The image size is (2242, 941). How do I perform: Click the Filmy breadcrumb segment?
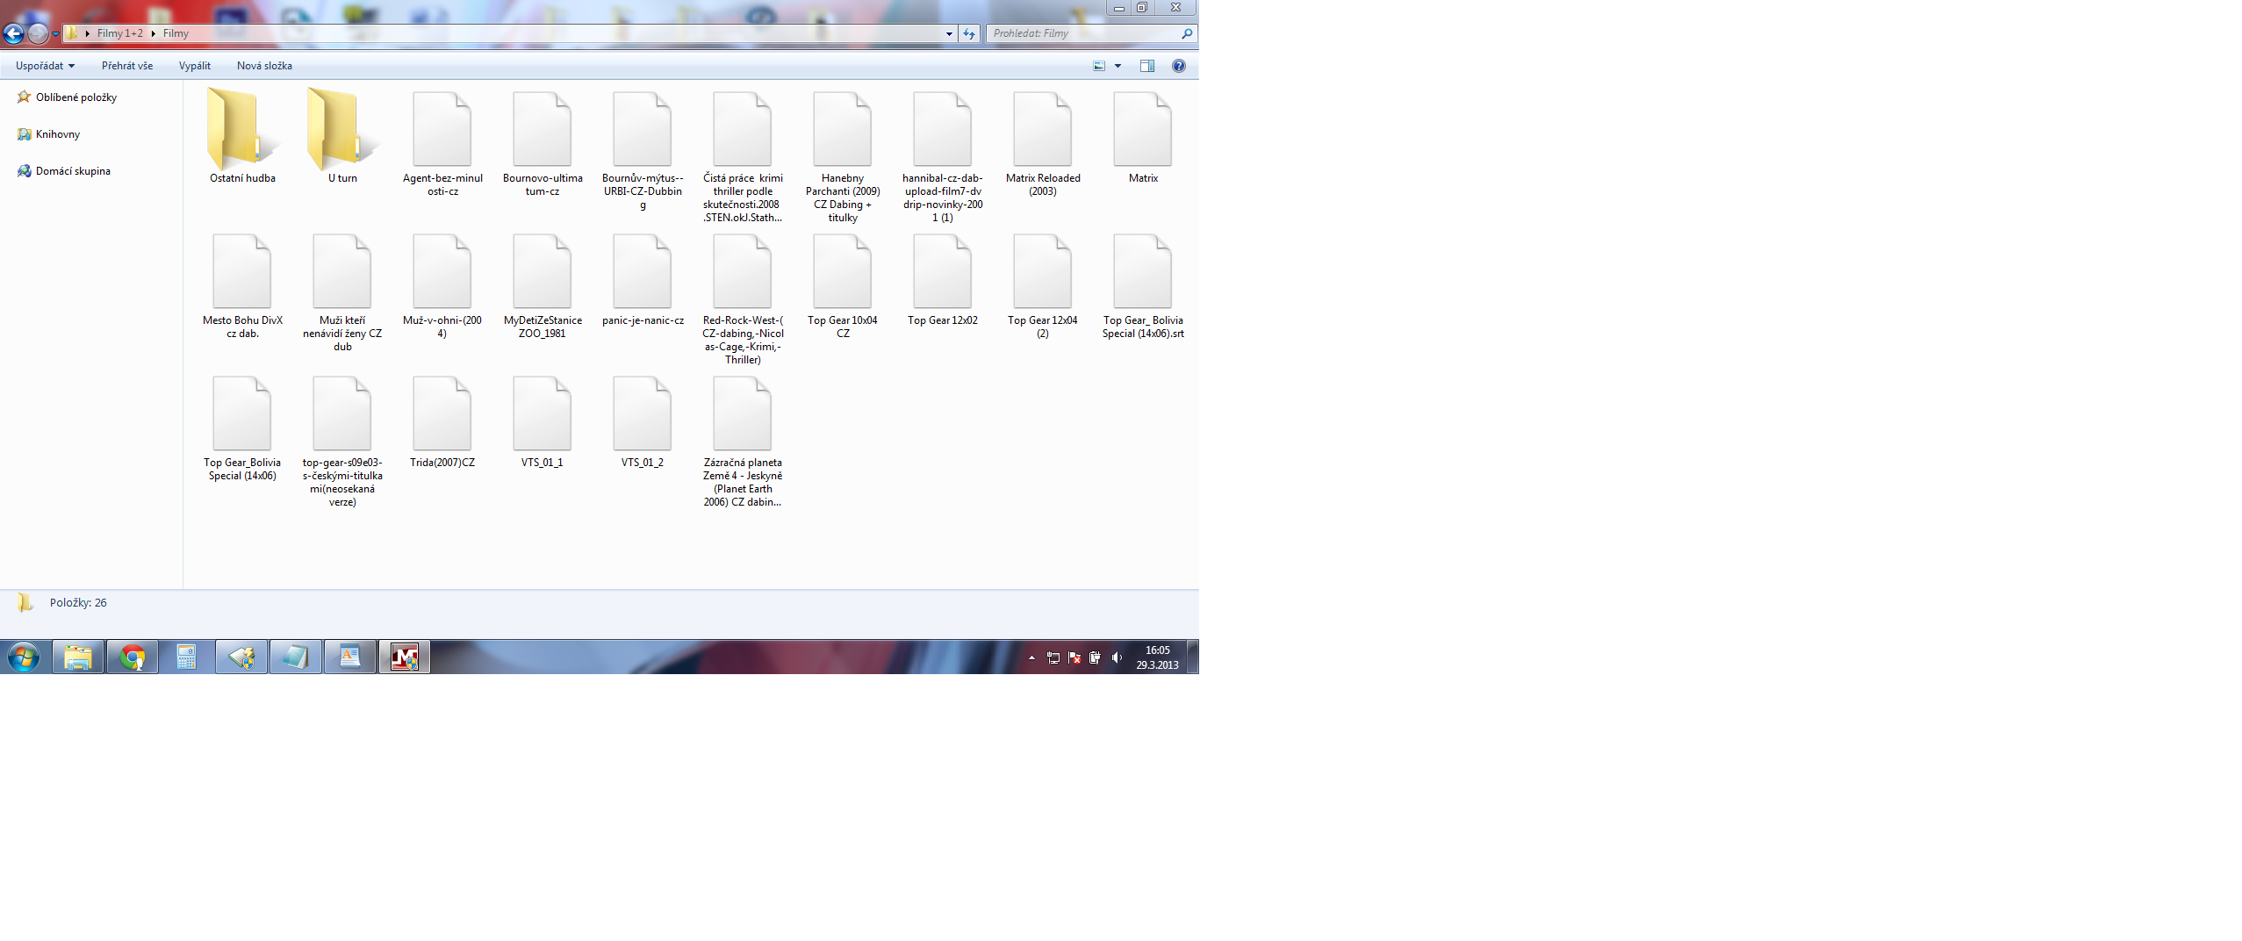pyautogui.click(x=176, y=33)
